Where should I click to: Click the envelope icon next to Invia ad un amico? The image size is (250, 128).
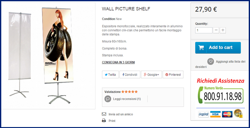tap(104, 114)
